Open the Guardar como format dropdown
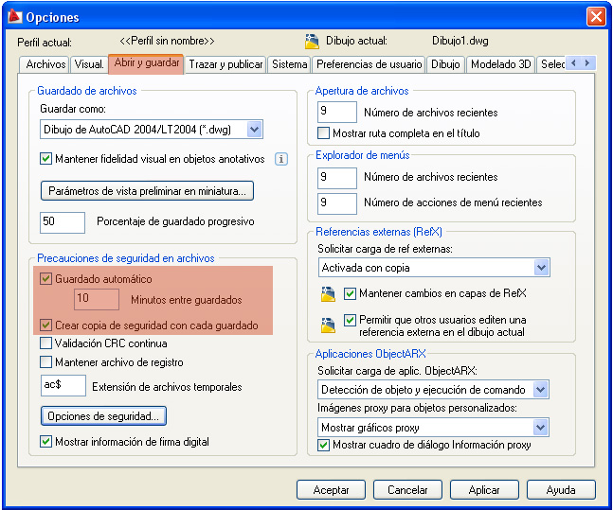 point(255,130)
